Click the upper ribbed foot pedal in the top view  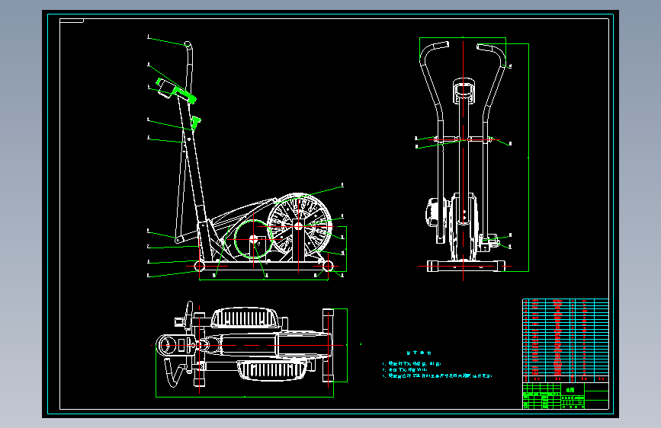(245, 318)
